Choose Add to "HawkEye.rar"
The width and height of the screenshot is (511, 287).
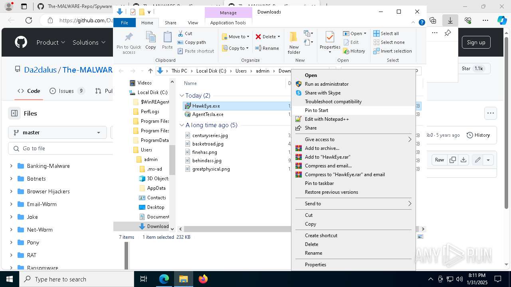tap(353, 157)
